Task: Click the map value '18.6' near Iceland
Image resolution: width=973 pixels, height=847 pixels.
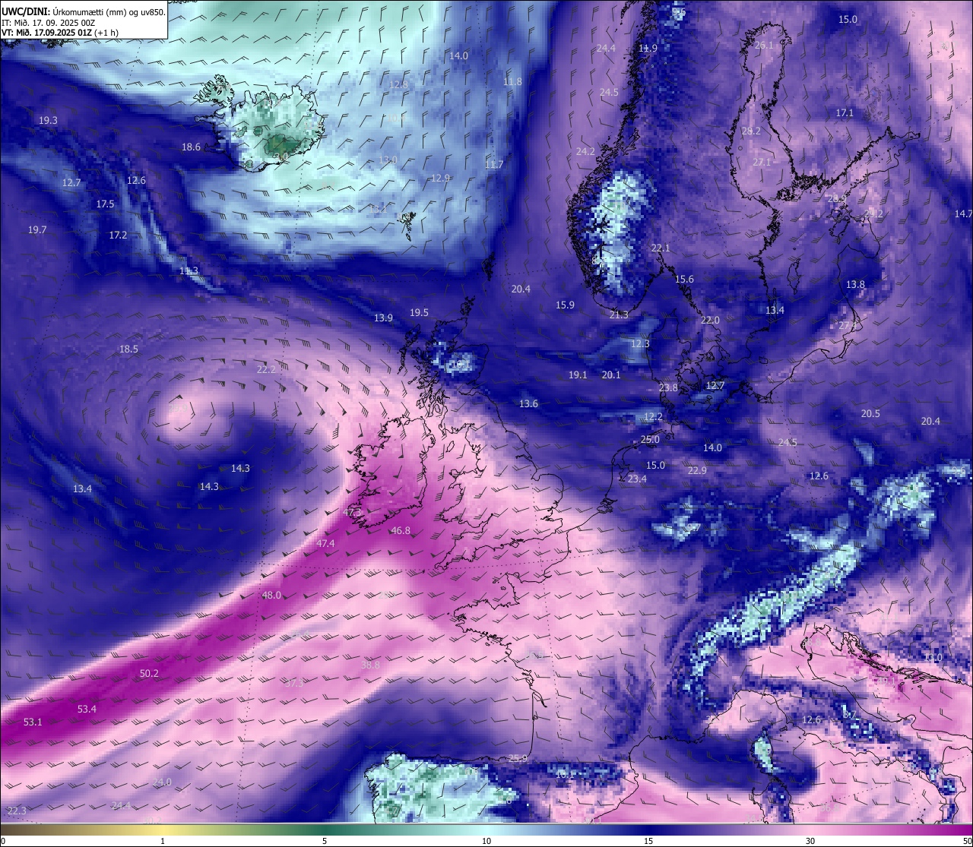Action: (191, 147)
